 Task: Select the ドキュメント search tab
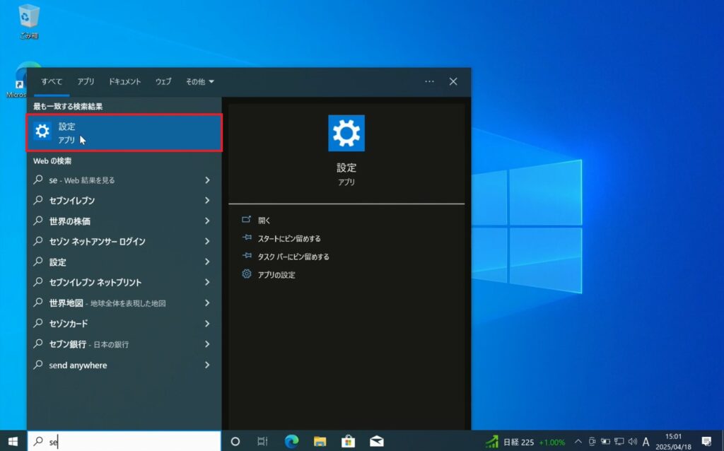(x=124, y=82)
